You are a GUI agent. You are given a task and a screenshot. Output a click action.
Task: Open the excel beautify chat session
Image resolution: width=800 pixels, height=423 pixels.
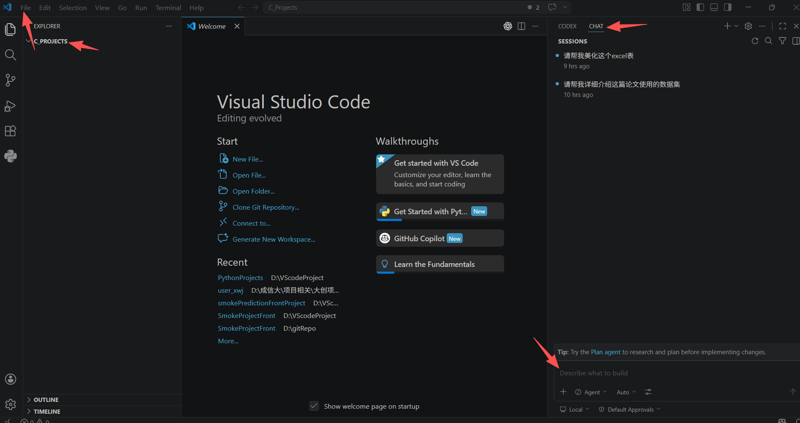click(599, 56)
